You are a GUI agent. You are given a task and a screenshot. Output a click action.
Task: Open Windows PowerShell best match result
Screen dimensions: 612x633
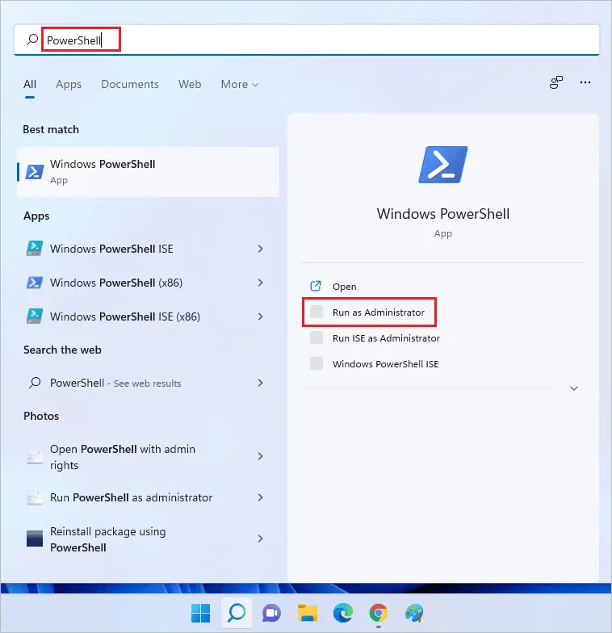149,171
